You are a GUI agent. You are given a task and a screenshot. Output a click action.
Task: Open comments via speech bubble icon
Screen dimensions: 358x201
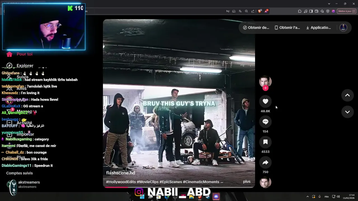tap(265, 122)
